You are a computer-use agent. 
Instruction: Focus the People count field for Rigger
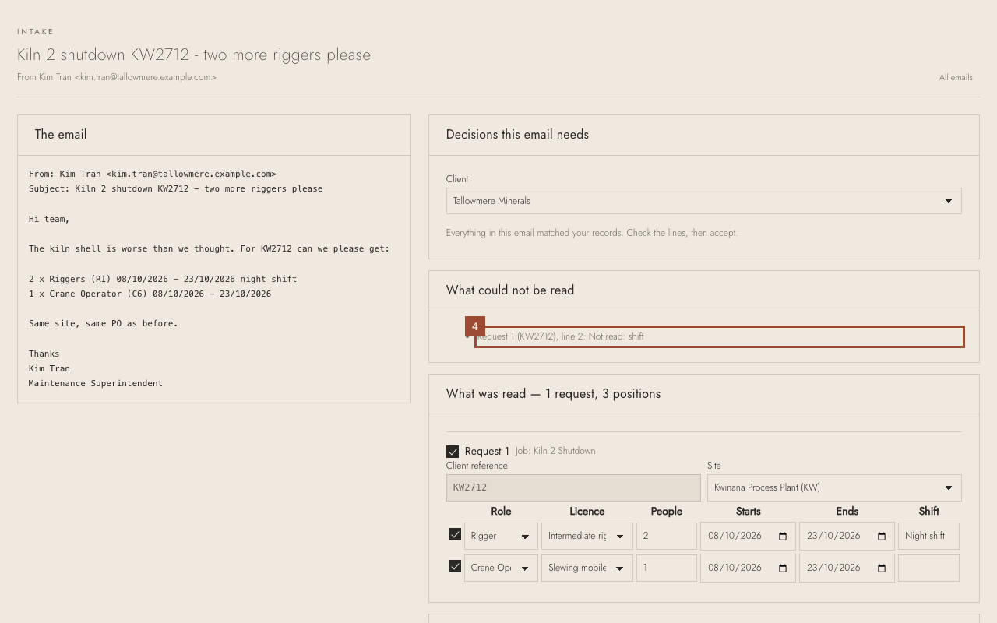667,537
